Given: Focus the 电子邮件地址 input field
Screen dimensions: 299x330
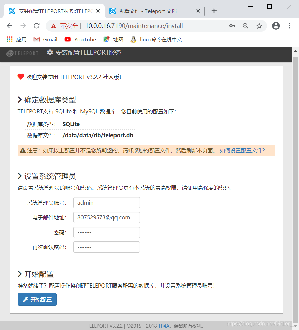Looking at the screenshot, I should (x=107, y=217).
